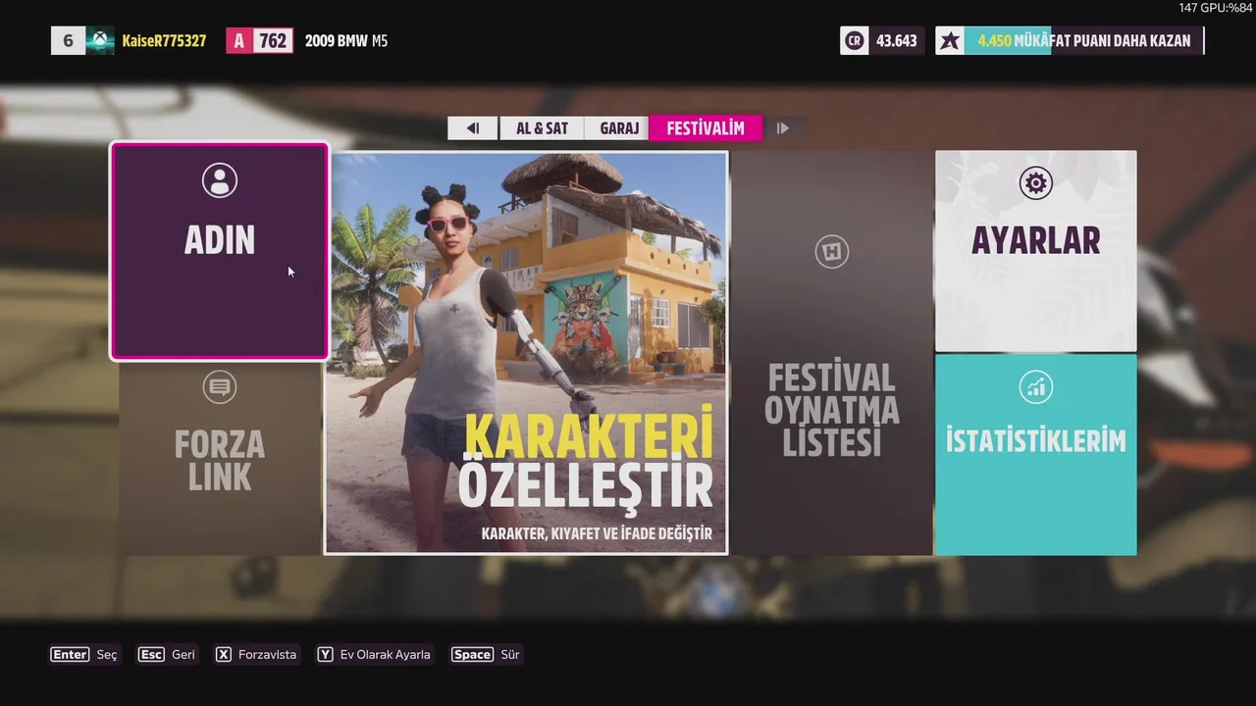Click the 2009 BMW M5 car name

pos(345,41)
